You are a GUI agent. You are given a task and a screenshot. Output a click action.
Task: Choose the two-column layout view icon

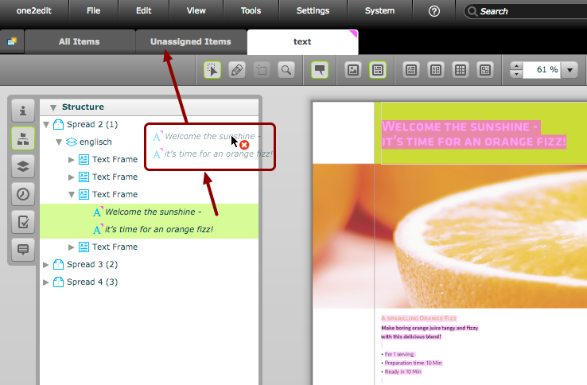[436, 70]
